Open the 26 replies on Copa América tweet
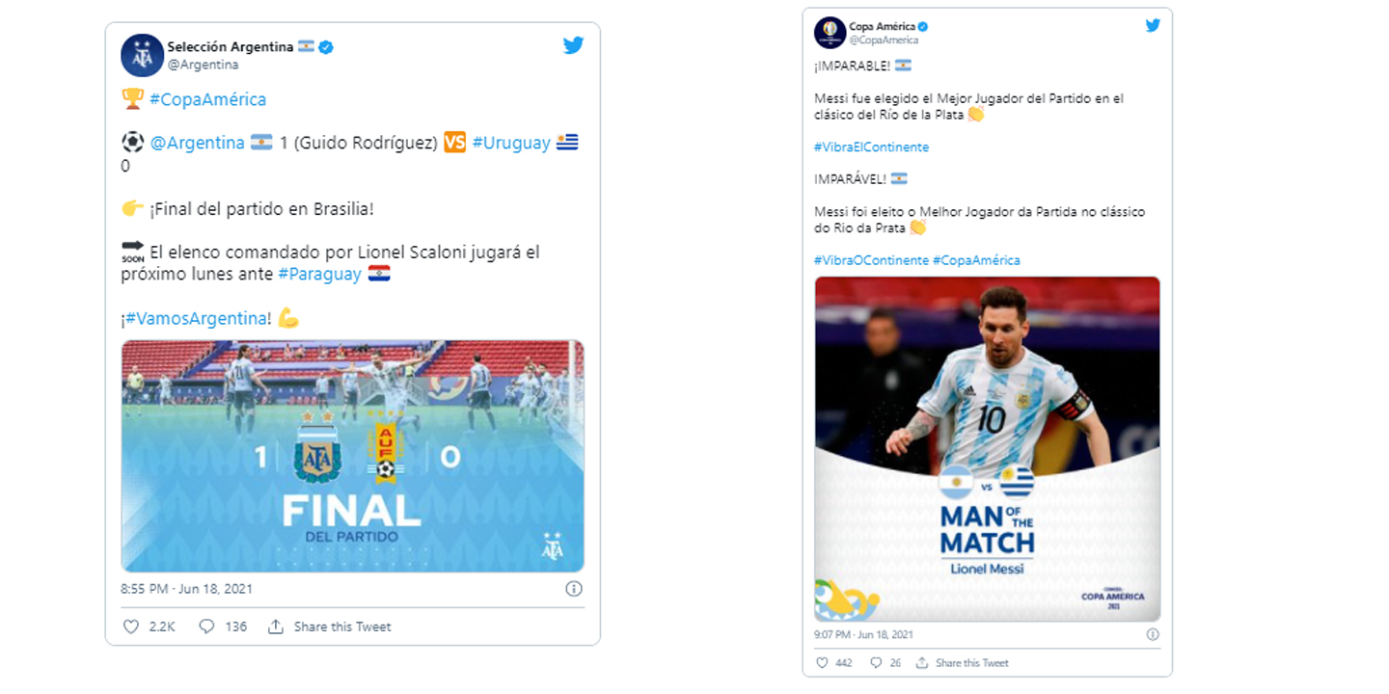The image size is (1389, 694). (x=876, y=663)
